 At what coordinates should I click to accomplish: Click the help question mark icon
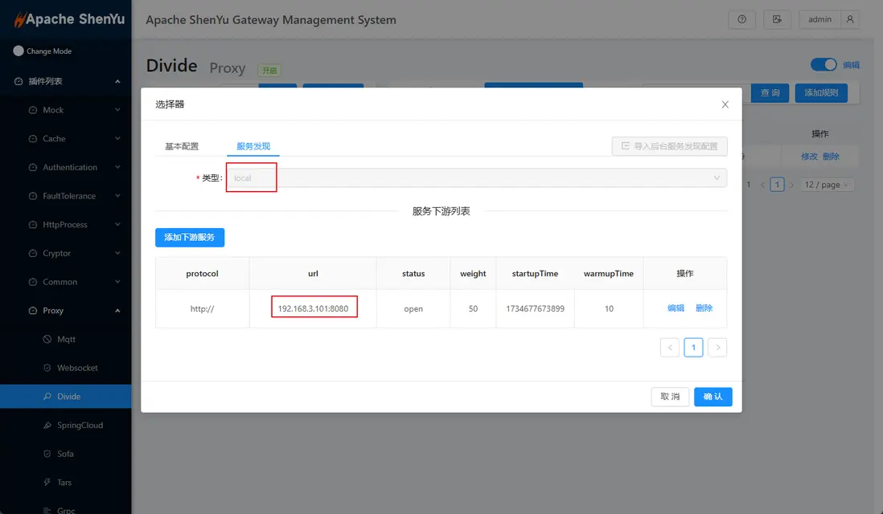pos(741,19)
